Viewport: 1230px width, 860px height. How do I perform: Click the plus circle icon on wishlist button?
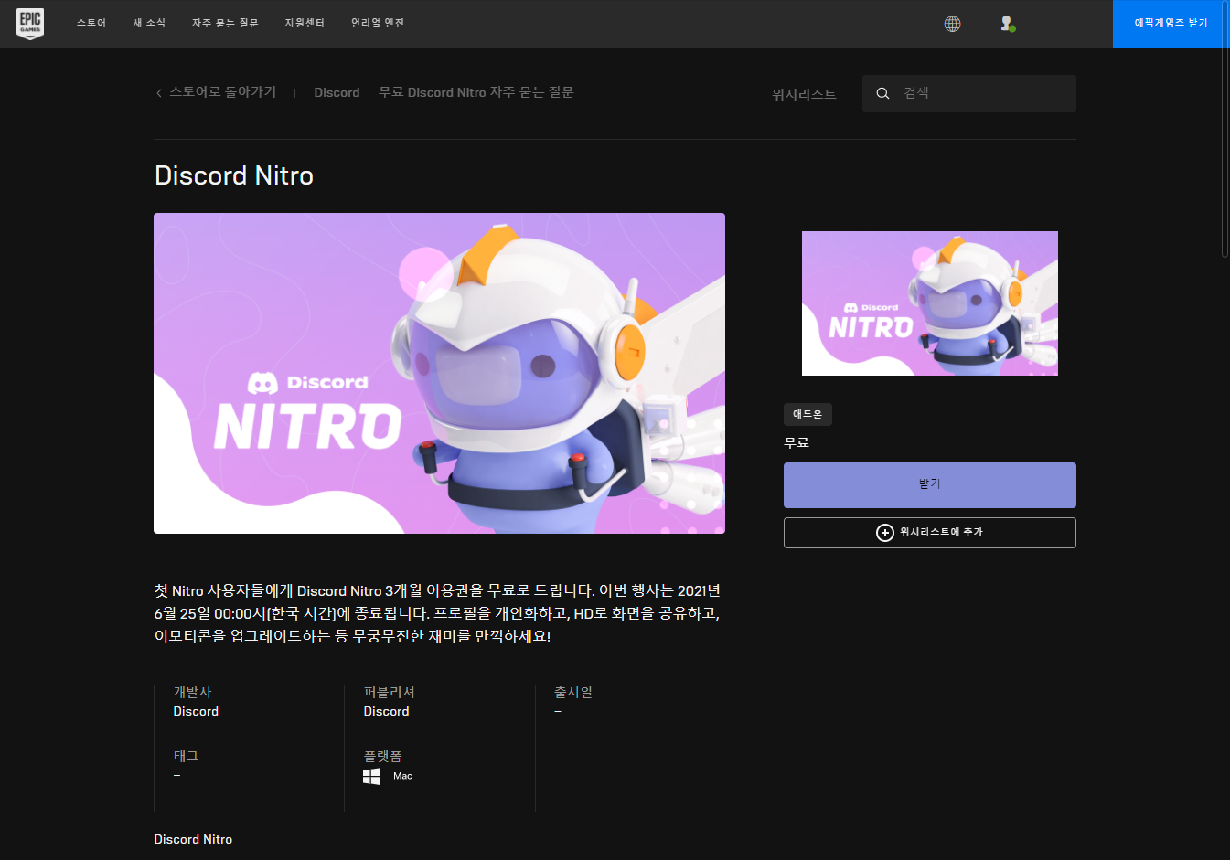point(884,532)
